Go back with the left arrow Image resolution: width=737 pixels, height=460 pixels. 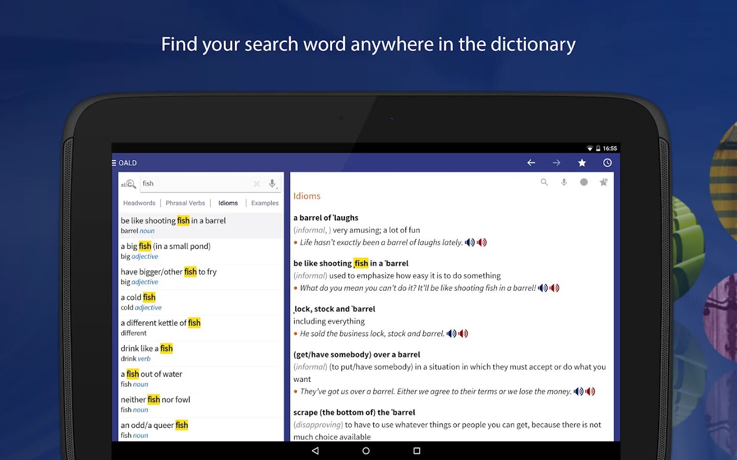click(x=531, y=163)
